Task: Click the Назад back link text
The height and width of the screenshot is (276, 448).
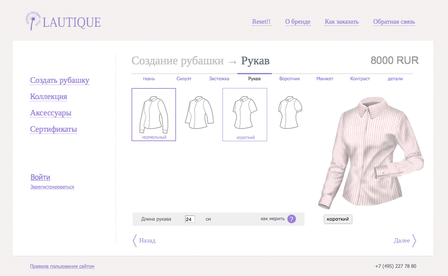Action: (147, 241)
